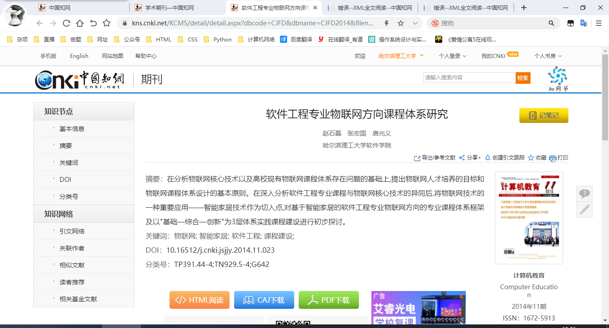Click the bell icon for 创建引文跟踪
This screenshot has height=328, width=609.
pos(488,158)
